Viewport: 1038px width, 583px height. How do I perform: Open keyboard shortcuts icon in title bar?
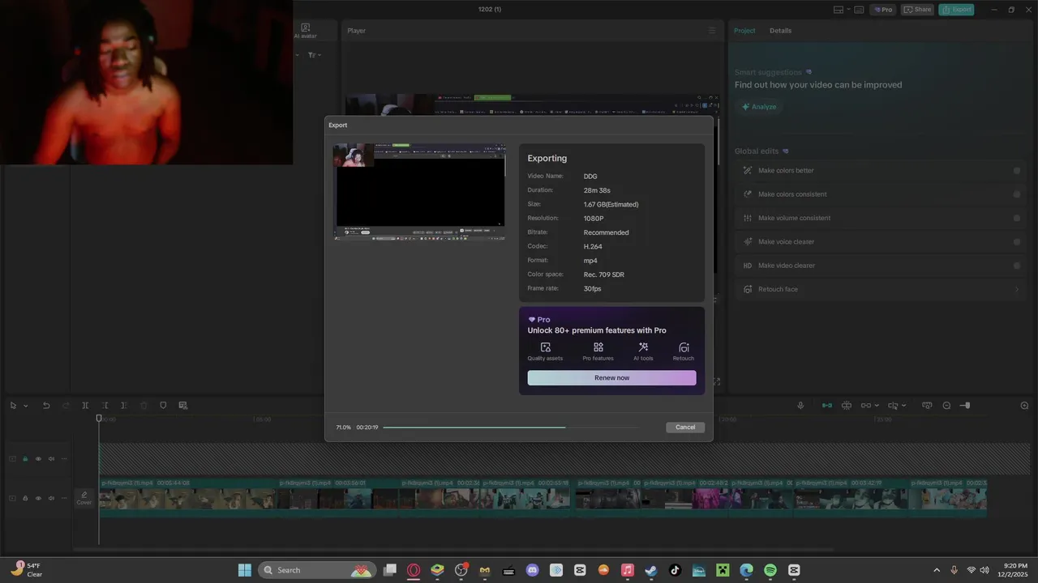point(859,10)
